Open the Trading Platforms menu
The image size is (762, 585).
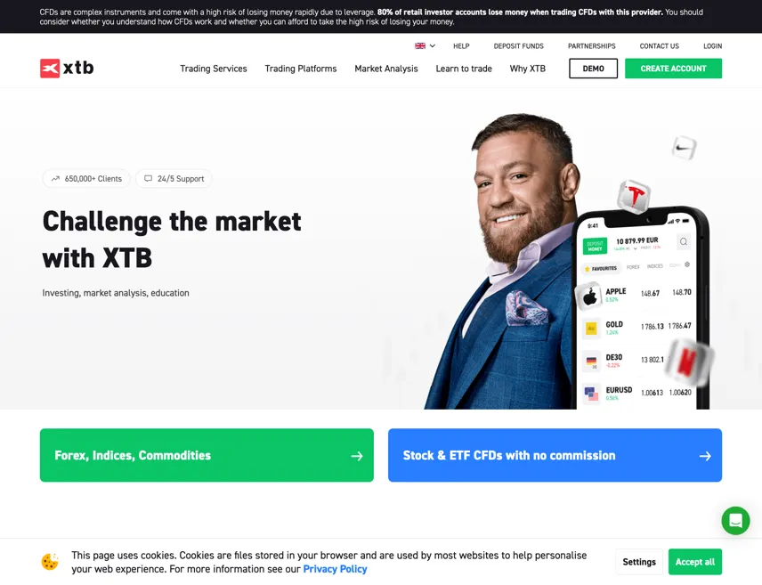pyautogui.click(x=301, y=69)
